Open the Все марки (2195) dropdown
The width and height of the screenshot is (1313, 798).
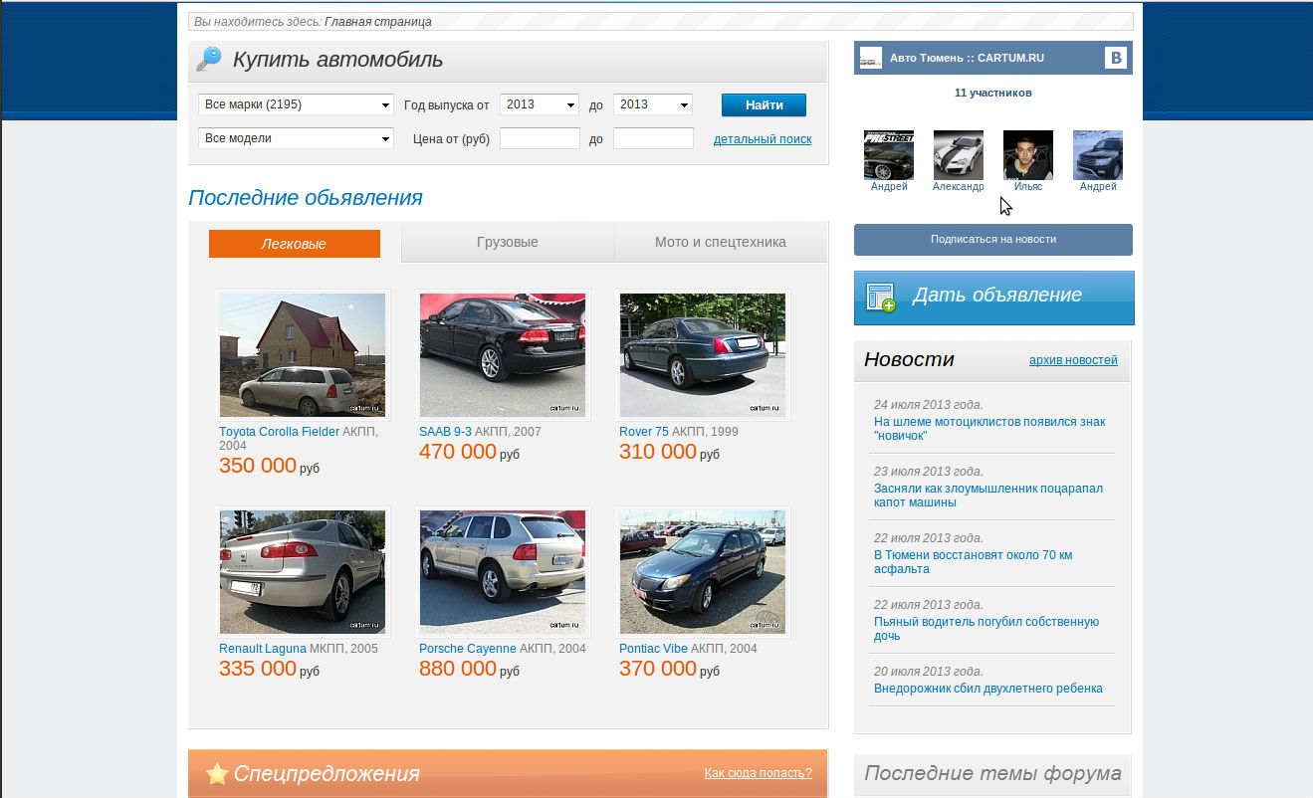point(297,104)
